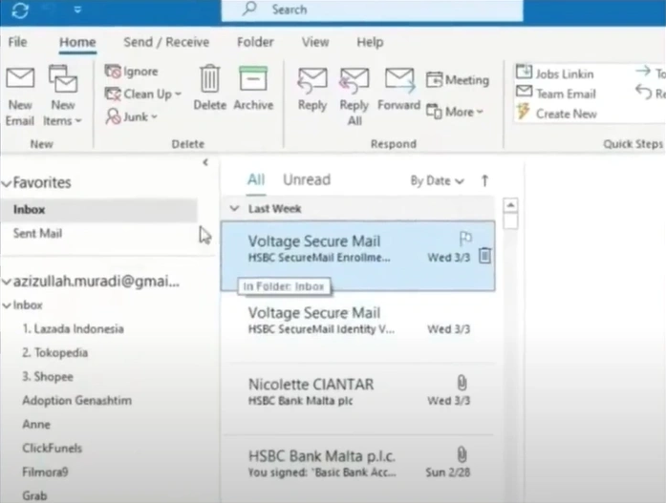Screen dimensions: 666x503
Task: Run the Jobs Linkin quick step
Action: click(555, 73)
